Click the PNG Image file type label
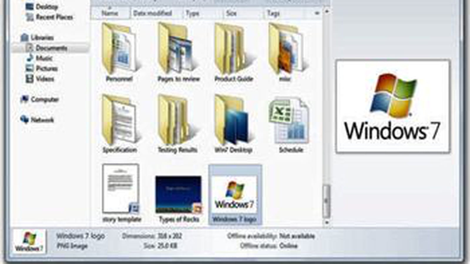Image resolution: width=470 pixels, height=264 pixels. (x=72, y=246)
